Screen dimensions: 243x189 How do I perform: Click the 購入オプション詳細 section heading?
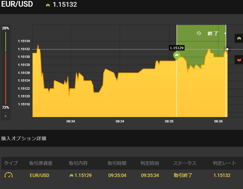coord(24,138)
